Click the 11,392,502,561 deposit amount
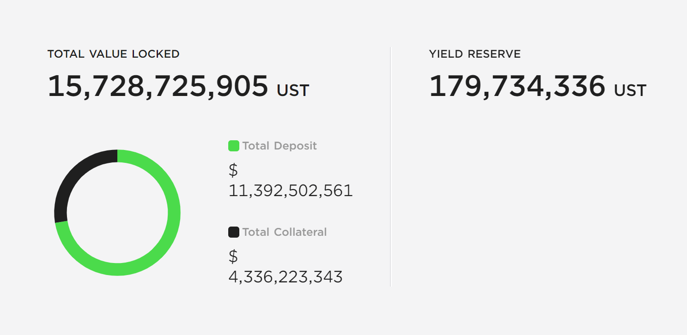 (x=291, y=191)
